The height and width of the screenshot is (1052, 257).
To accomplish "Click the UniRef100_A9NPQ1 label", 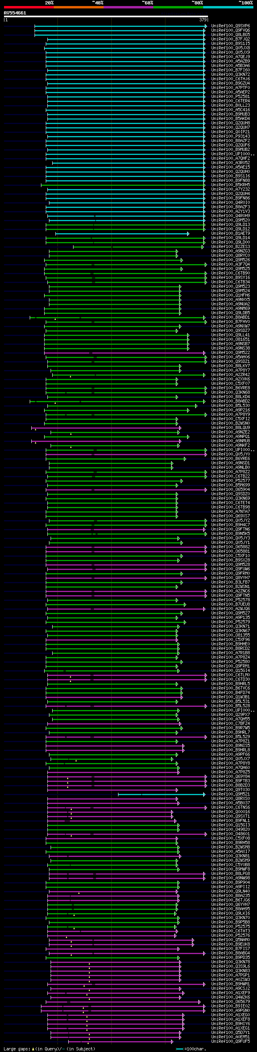I will coord(230,437).
